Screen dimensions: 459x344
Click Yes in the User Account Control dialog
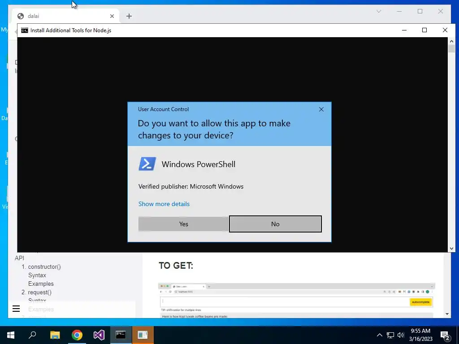(183, 224)
